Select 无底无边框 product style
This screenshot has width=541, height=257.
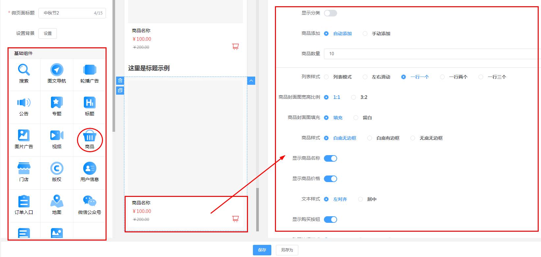click(427, 138)
